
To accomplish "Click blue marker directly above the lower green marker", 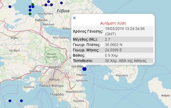I will point(30,11).
